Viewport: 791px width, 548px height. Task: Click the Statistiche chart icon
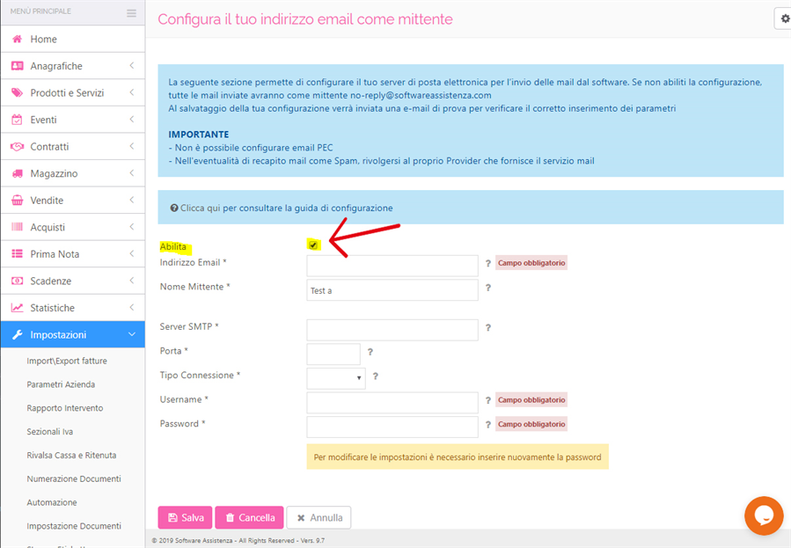(x=17, y=308)
